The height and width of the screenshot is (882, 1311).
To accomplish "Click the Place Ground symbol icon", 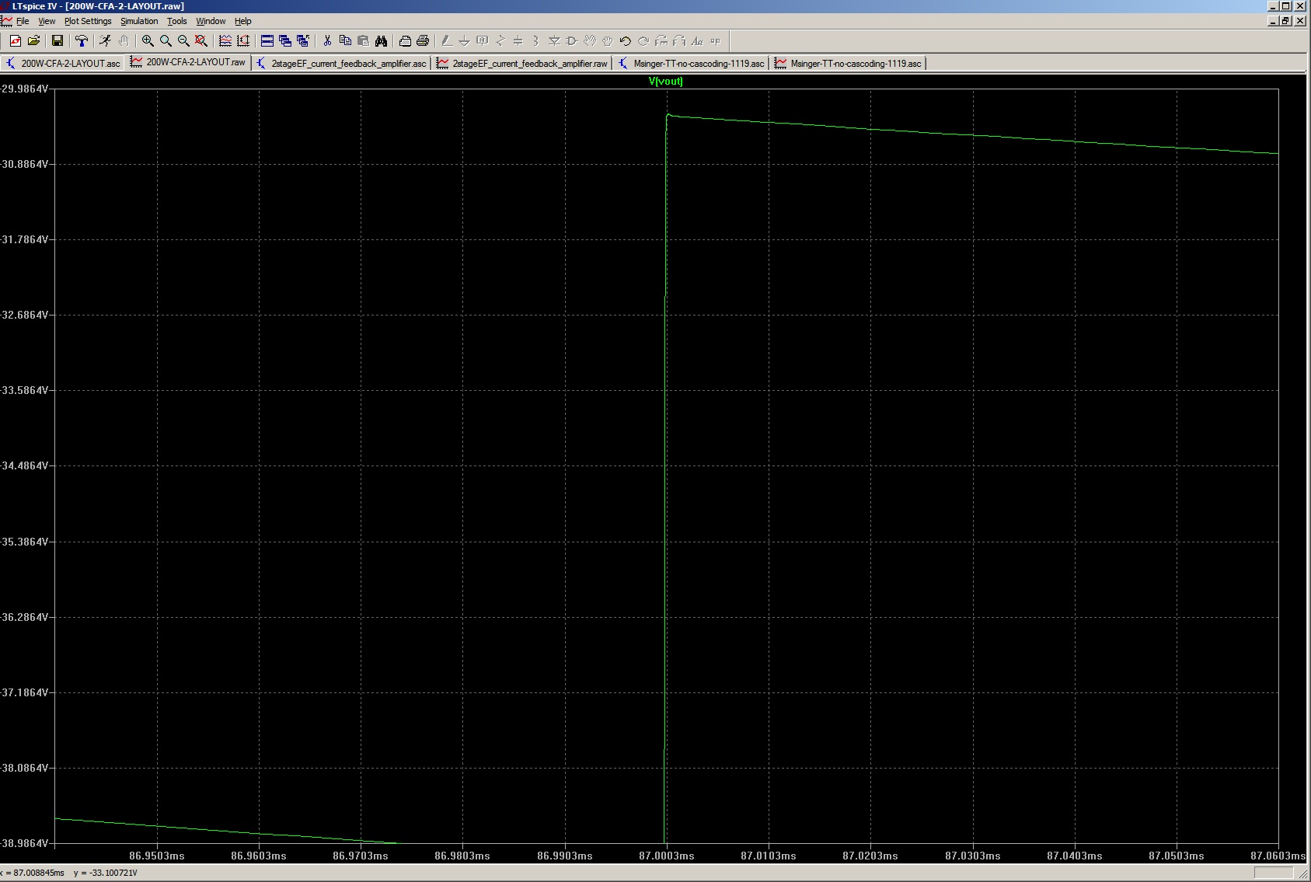I will 465,41.
